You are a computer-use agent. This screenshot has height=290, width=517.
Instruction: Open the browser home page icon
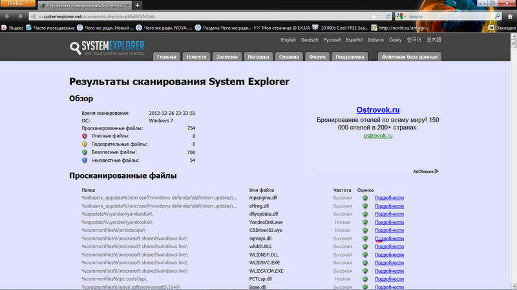[510, 16]
